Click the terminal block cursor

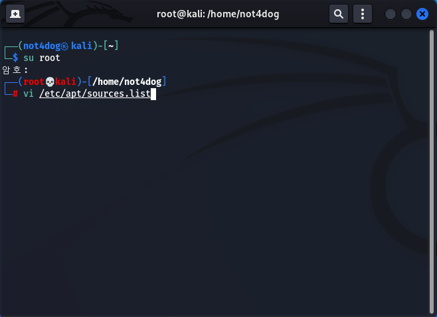[x=153, y=94]
